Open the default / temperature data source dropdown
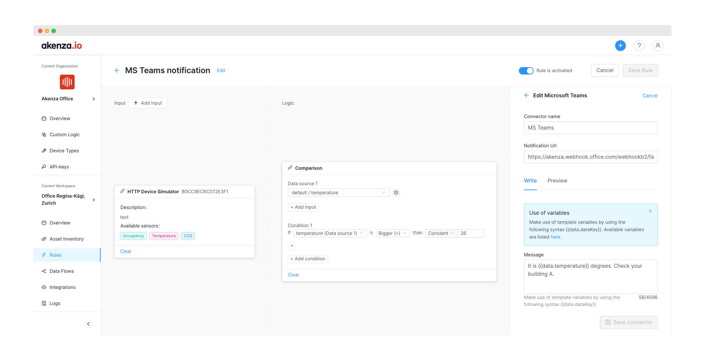The width and height of the screenshot is (705, 361). click(338, 193)
